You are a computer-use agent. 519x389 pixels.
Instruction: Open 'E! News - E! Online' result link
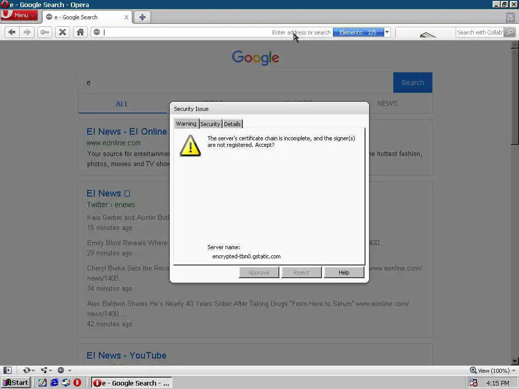click(x=127, y=132)
